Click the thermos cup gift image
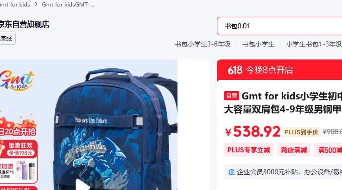342x190 pixels. (x=26, y=170)
